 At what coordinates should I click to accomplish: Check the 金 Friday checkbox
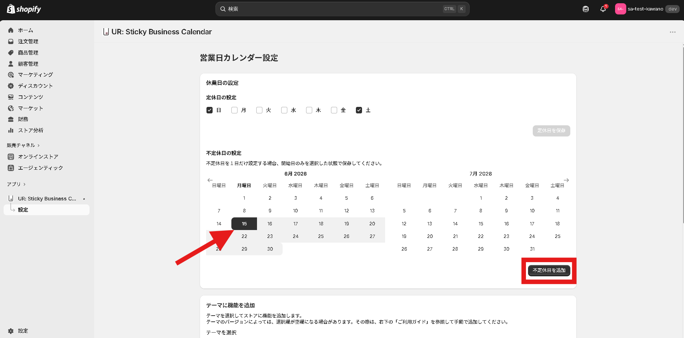pos(334,110)
